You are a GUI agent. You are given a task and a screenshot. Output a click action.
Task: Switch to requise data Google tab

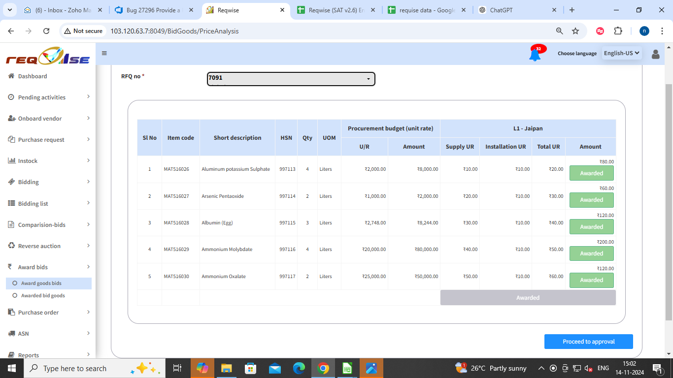pos(427,10)
